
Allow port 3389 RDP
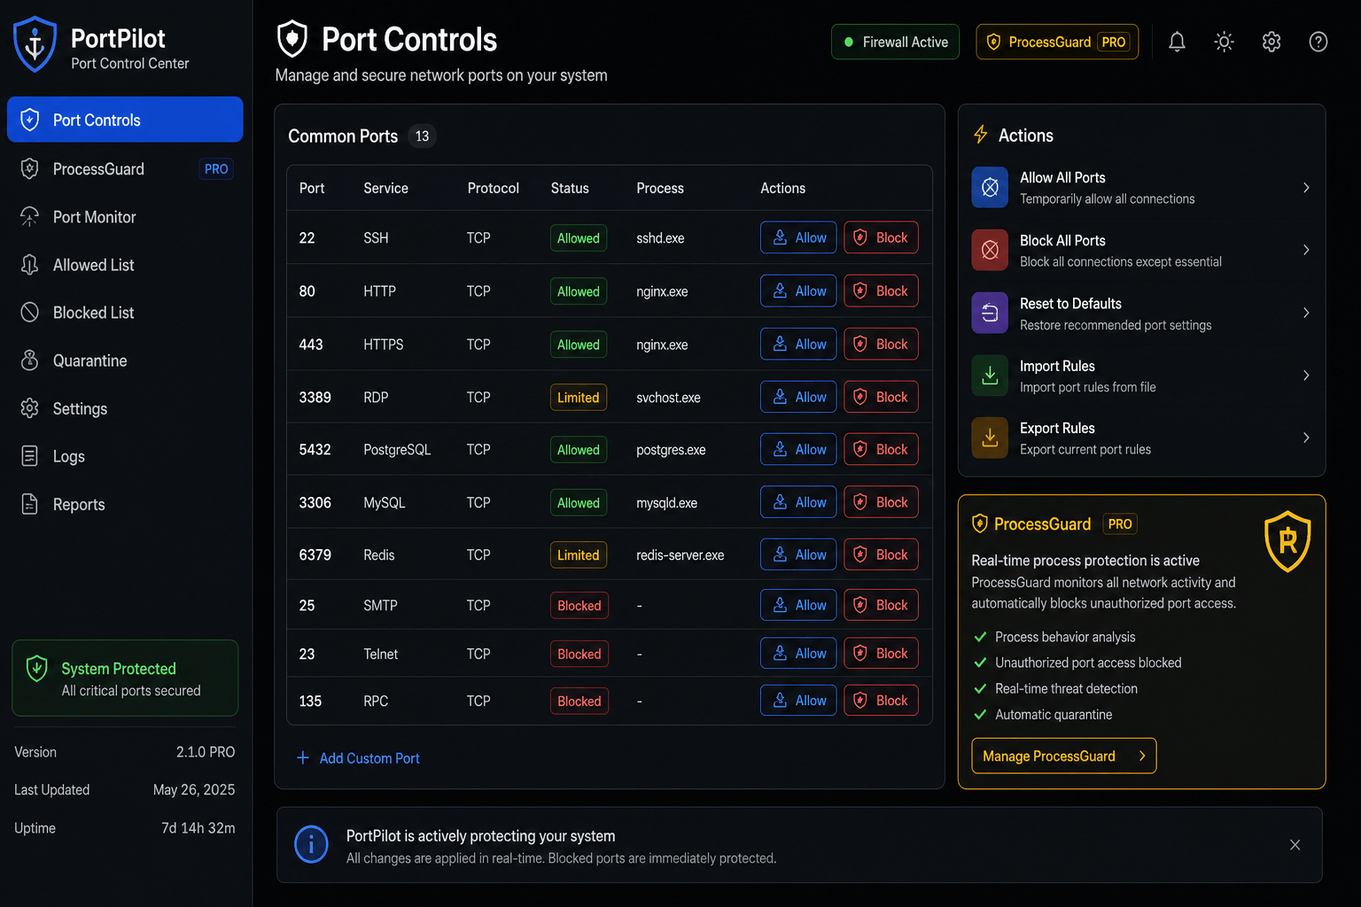coord(798,397)
